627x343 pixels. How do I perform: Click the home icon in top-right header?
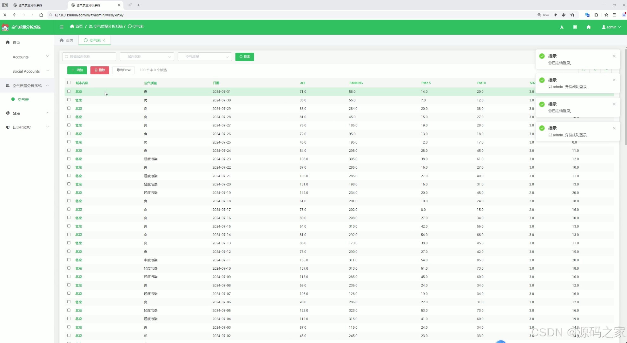(x=589, y=27)
